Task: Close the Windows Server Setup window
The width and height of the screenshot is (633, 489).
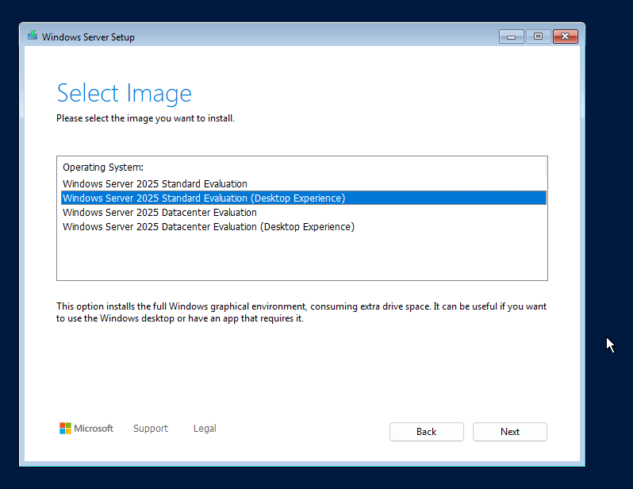Action: pos(565,37)
